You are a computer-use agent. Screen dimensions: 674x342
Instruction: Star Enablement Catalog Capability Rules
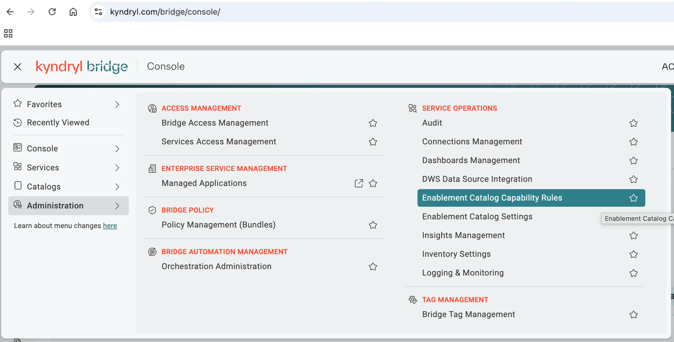tap(634, 198)
